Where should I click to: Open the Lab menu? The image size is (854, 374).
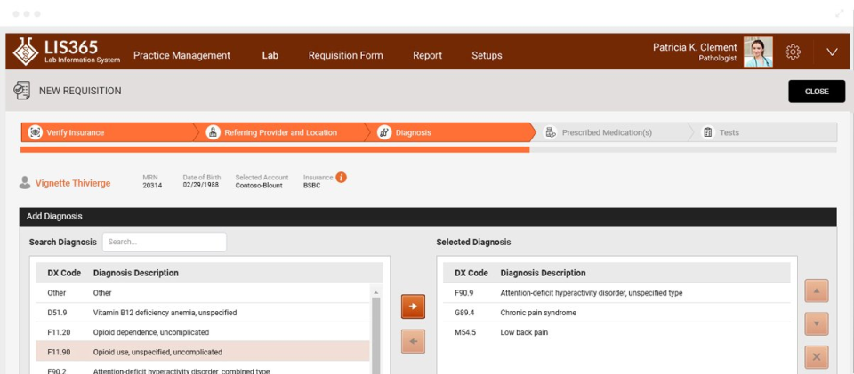tap(270, 55)
